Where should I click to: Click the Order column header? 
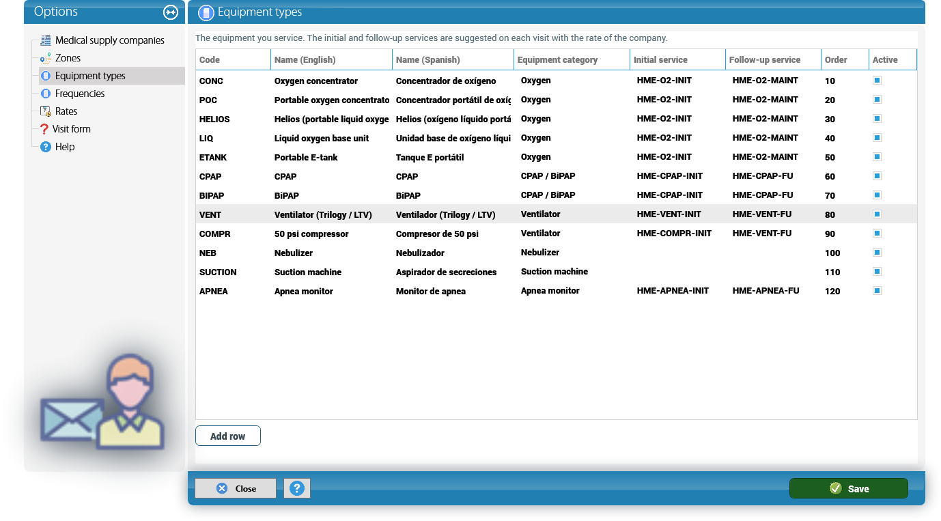(845, 59)
